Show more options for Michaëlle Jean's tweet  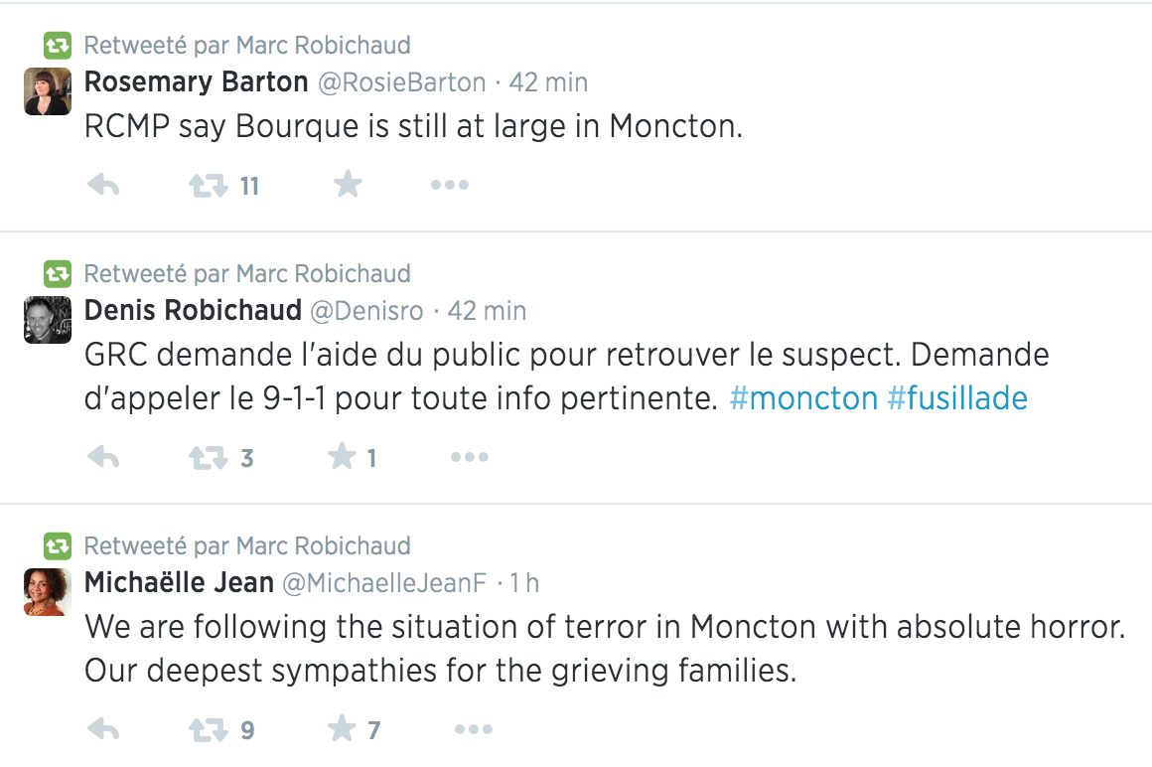(473, 730)
